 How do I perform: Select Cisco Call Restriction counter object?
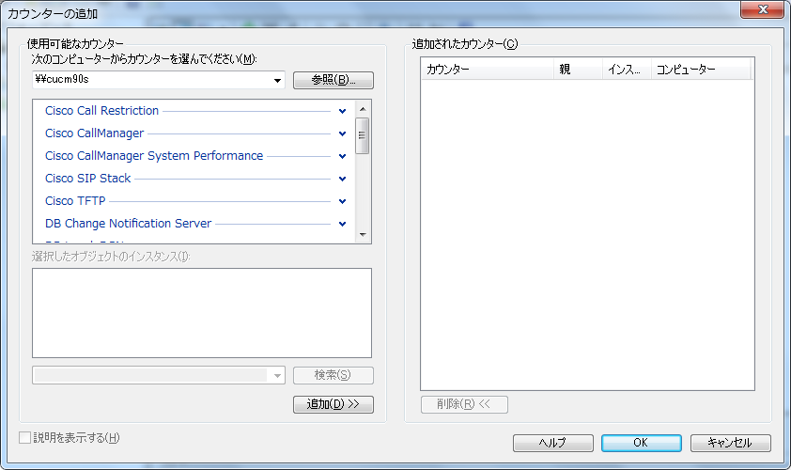pos(101,111)
